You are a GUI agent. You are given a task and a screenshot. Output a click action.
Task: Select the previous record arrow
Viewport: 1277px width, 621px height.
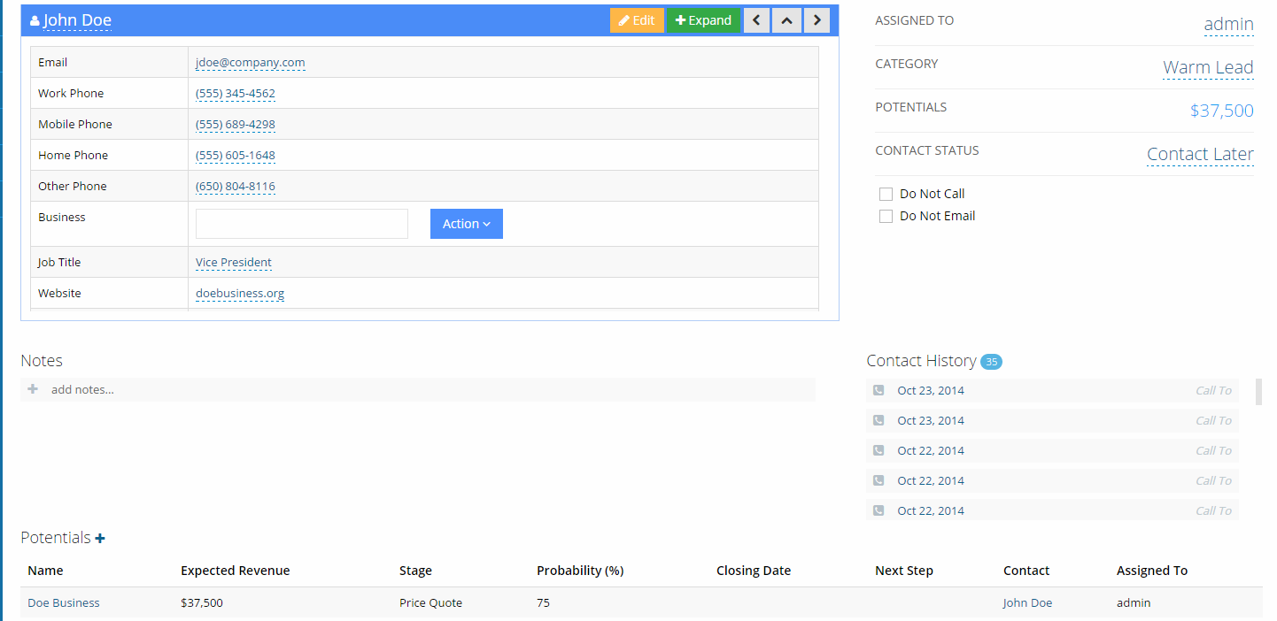tap(756, 19)
